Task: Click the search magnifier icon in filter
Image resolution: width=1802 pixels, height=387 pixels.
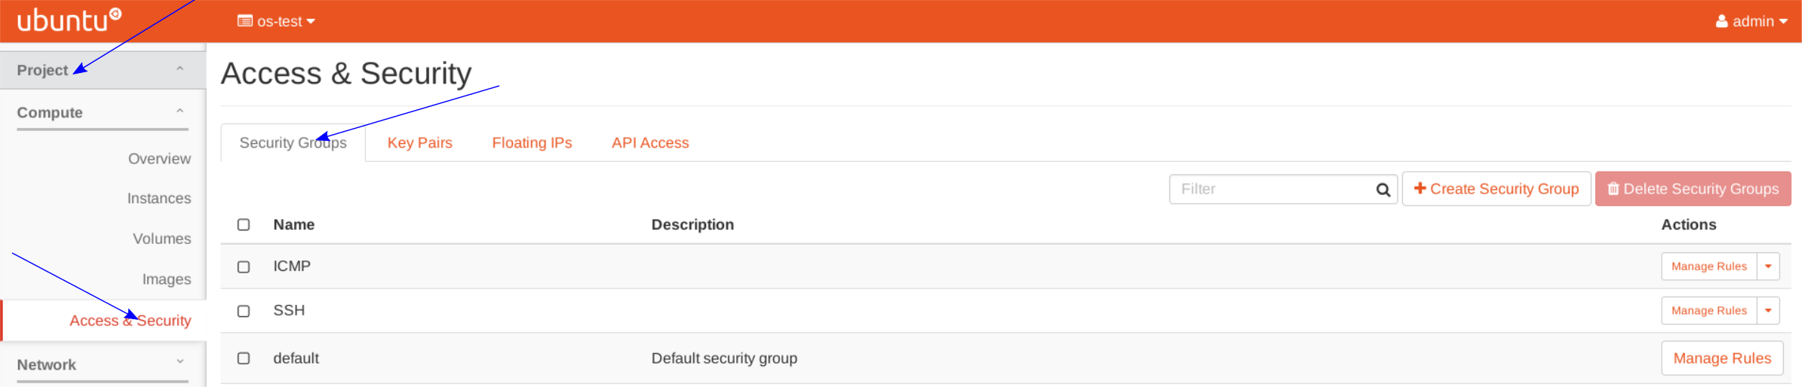Action: pyautogui.click(x=1383, y=190)
